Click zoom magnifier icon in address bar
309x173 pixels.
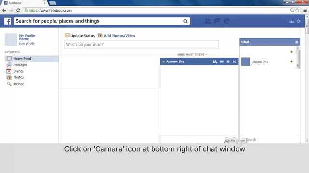292,10
